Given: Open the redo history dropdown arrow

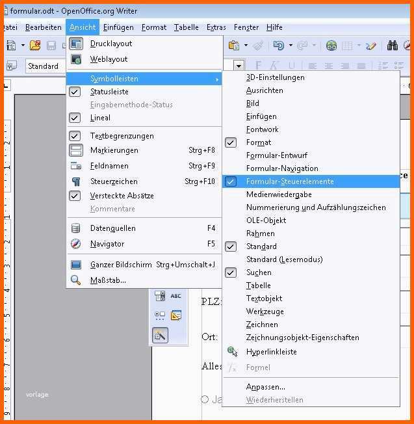Looking at the screenshot, I should [x=314, y=45].
